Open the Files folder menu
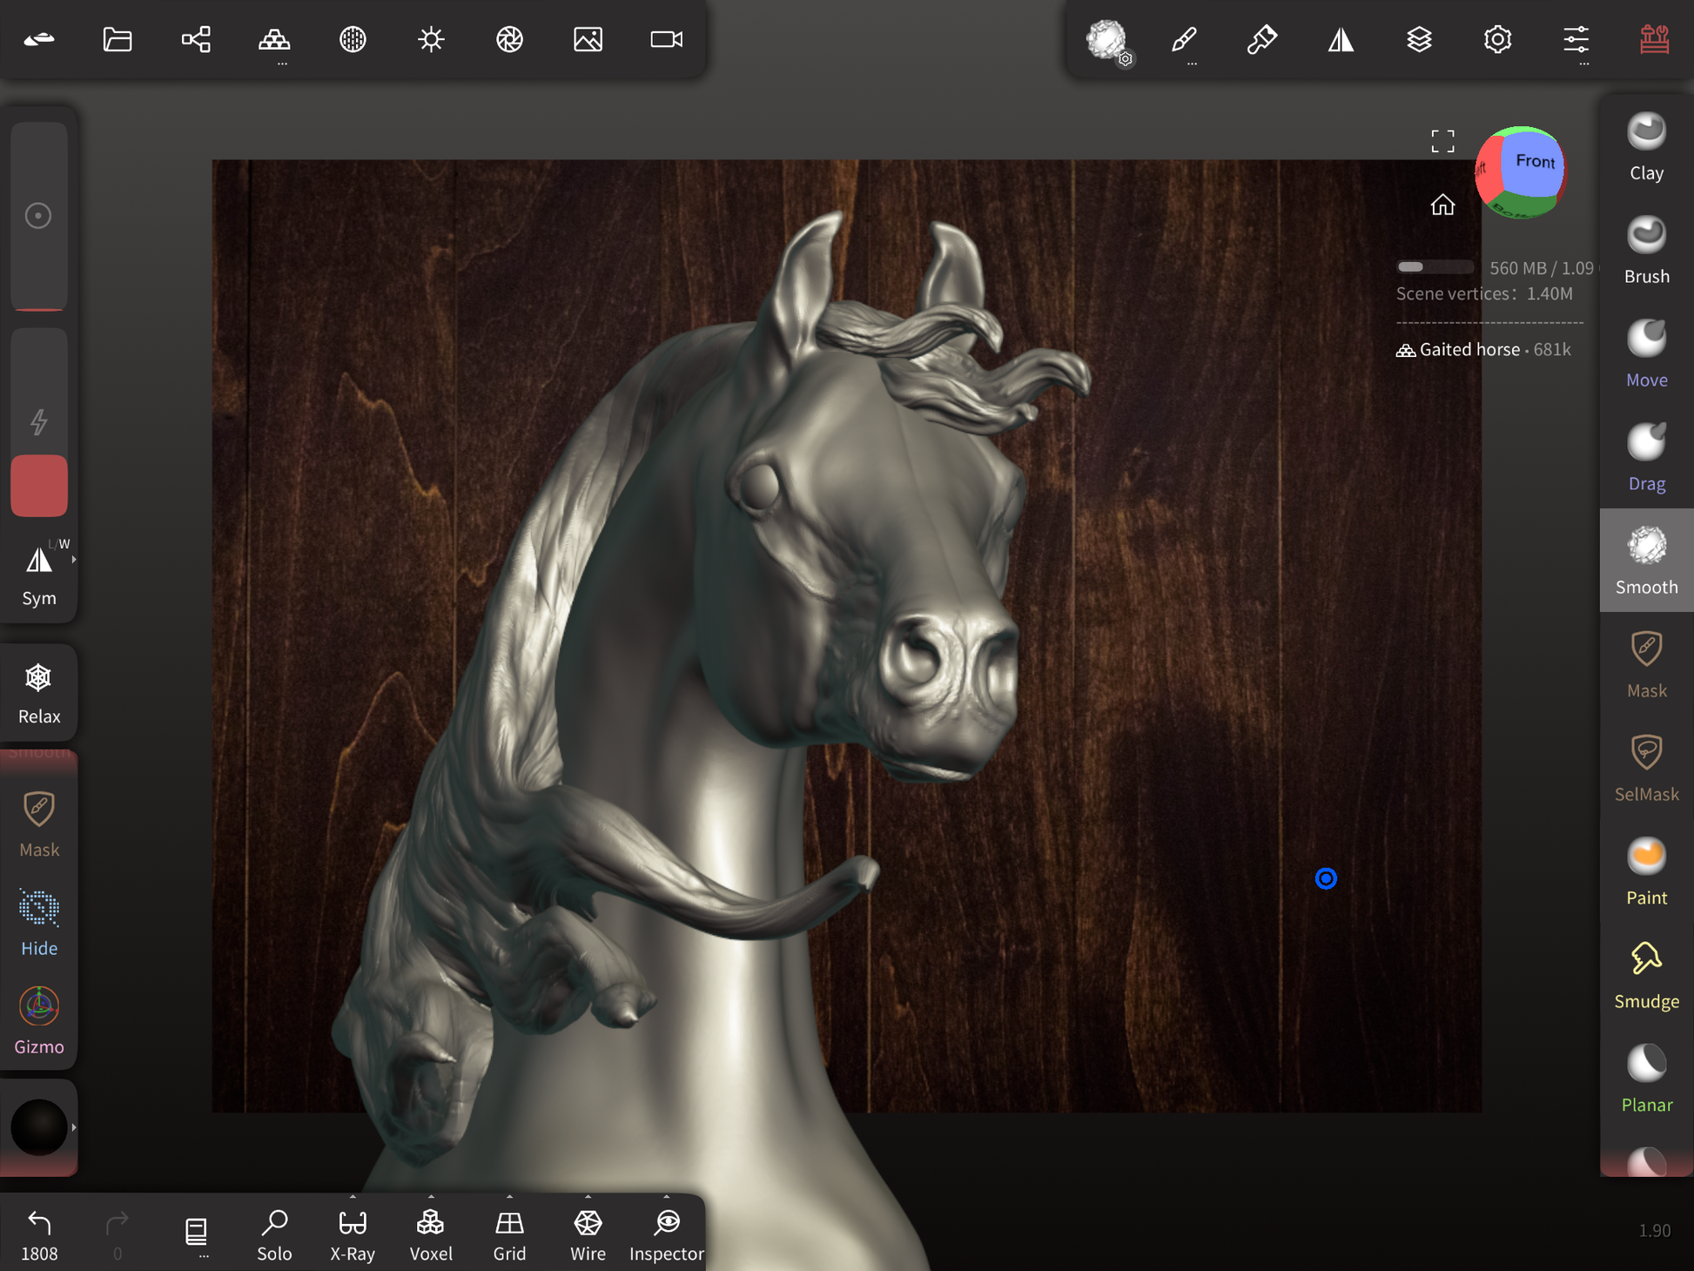This screenshot has height=1271, width=1694. pyautogui.click(x=118, y=39)
